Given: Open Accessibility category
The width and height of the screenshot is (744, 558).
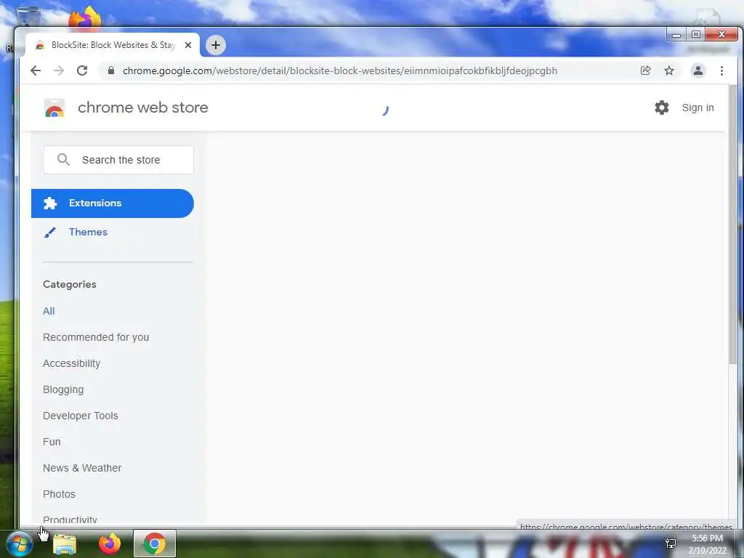Looking at the screenshot, I should point(72,363).
